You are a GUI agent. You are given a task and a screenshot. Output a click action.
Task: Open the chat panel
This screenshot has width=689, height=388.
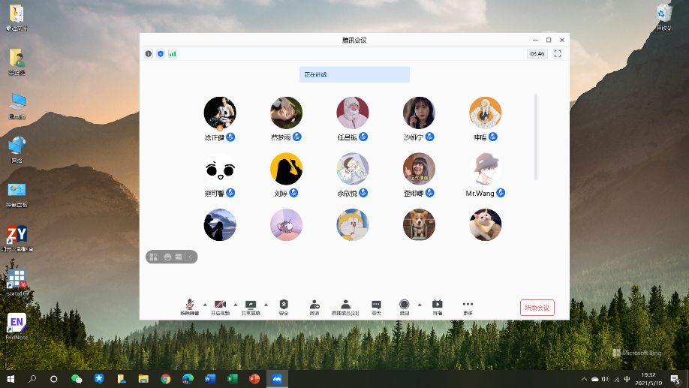point(376,305)
